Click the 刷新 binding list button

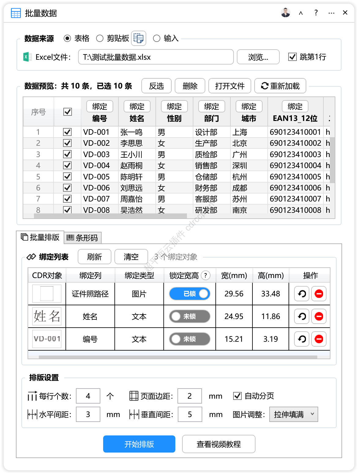pyautogui.click(x=95, y=257)
